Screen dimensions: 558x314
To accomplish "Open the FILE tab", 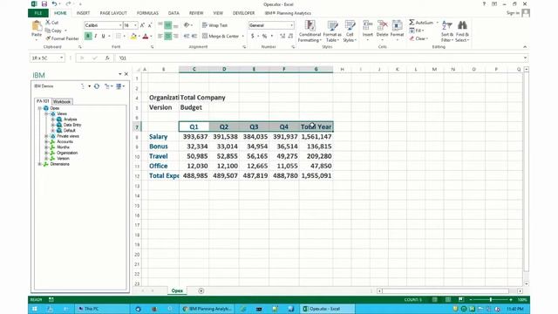I will click(x=38, y=13).
